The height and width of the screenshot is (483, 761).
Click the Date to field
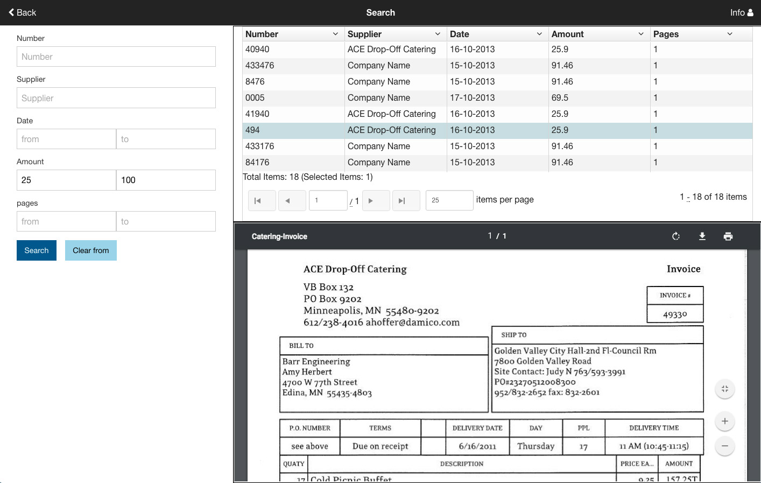tap(166, 139)
